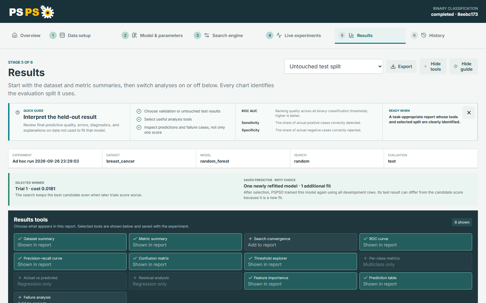Click the quick guide lightbulb icon
This screenshot has width=486, height=303.
(x=18, y=112)
